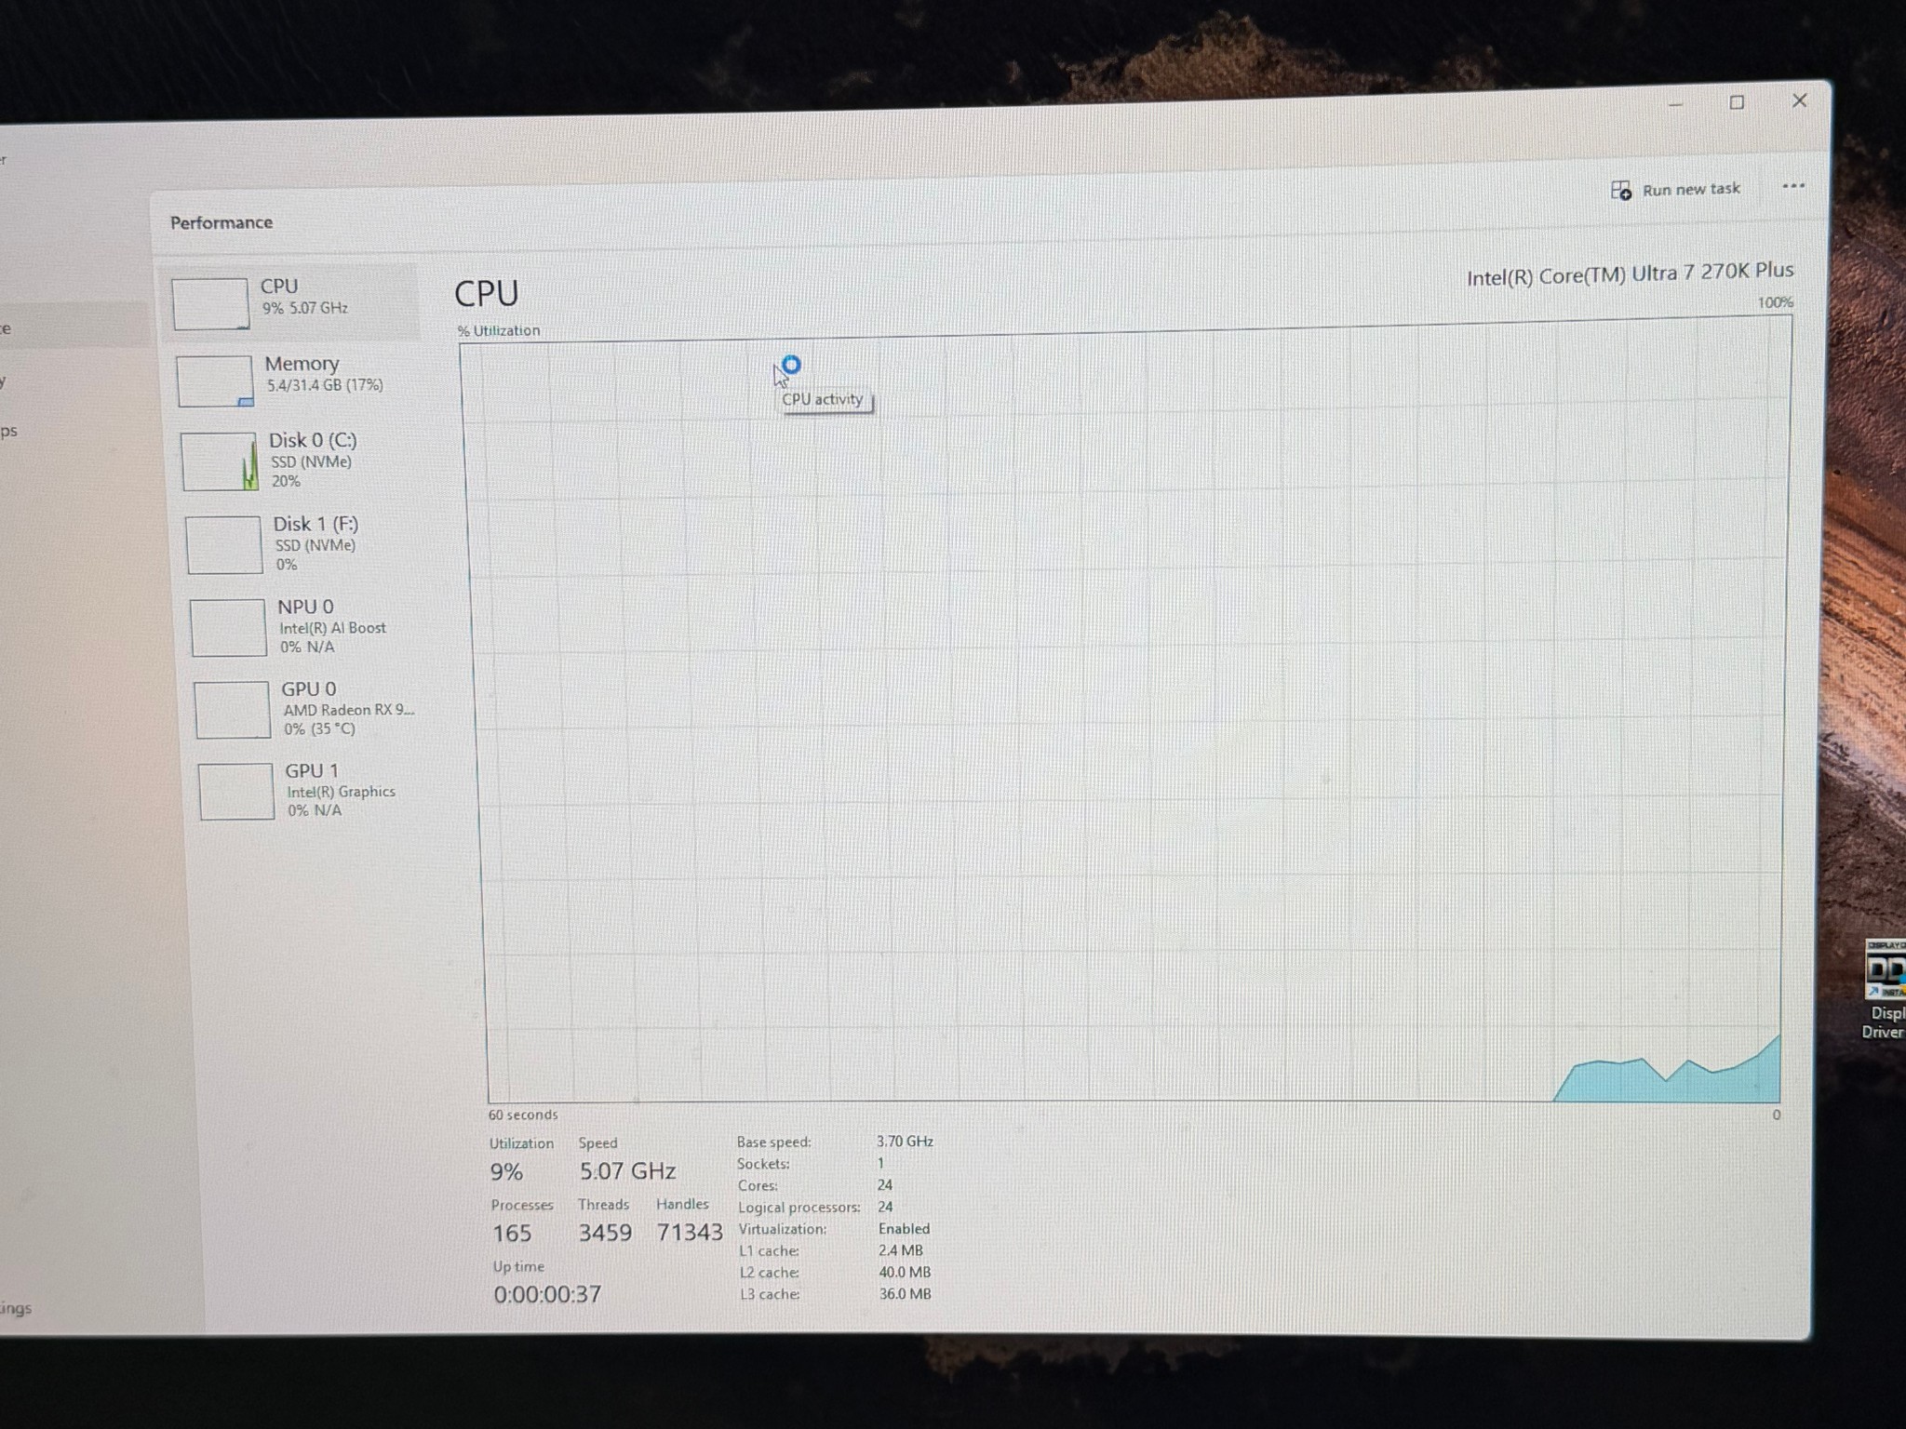Click the GPU 0 mini graph thumbnail
This screenshot has height=1429, width=1906.
click(232, 710)
